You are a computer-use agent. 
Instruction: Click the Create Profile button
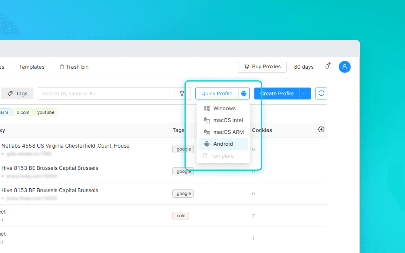coord(277,94)
